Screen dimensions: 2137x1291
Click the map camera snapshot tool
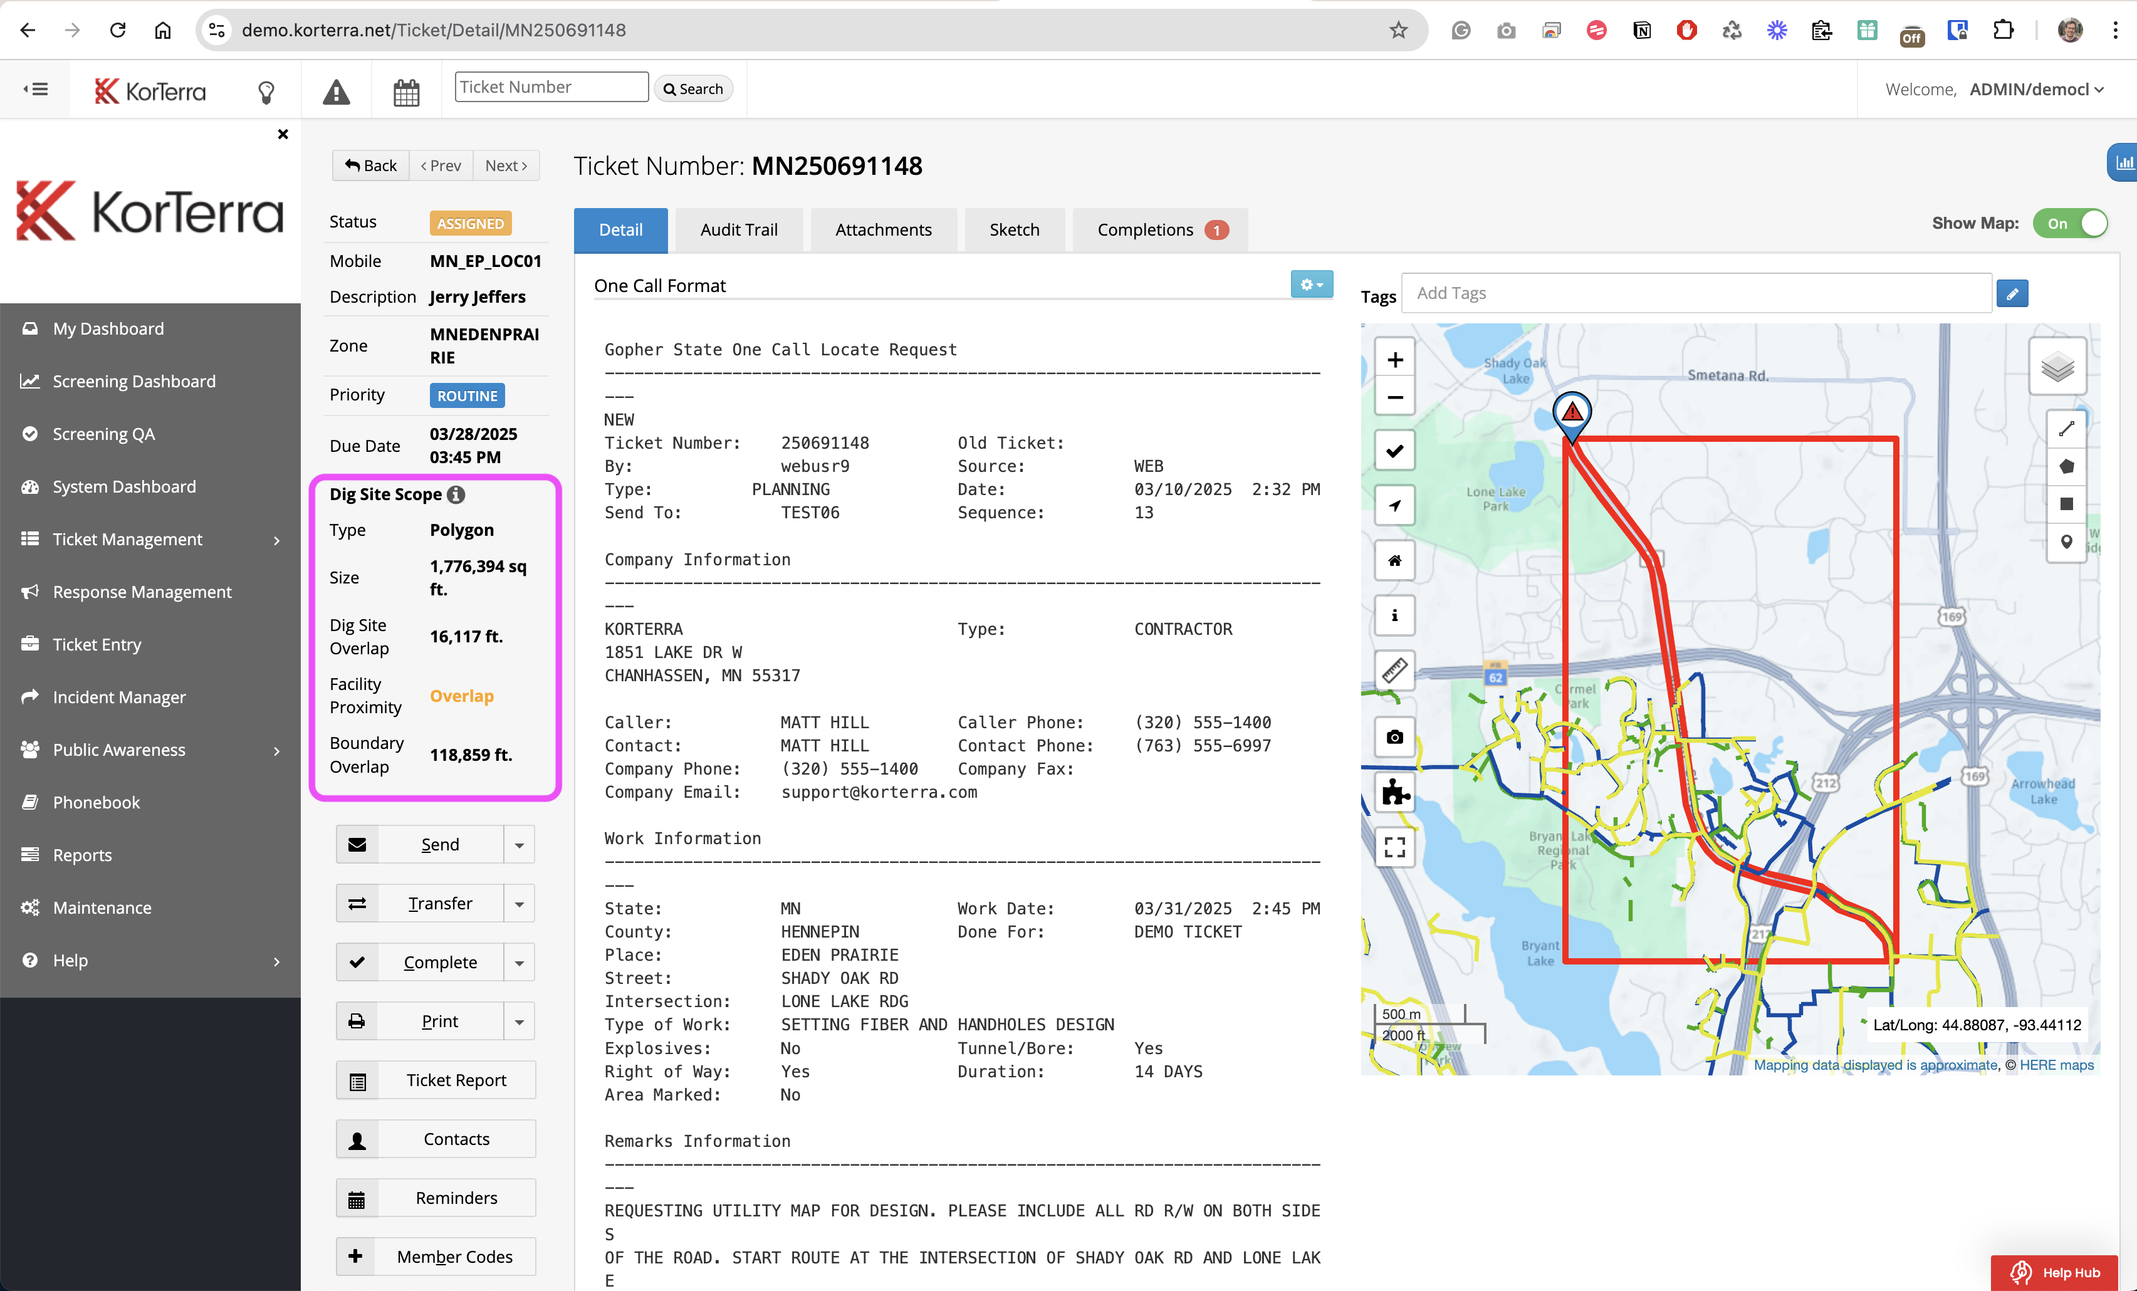coord(1394,737)
